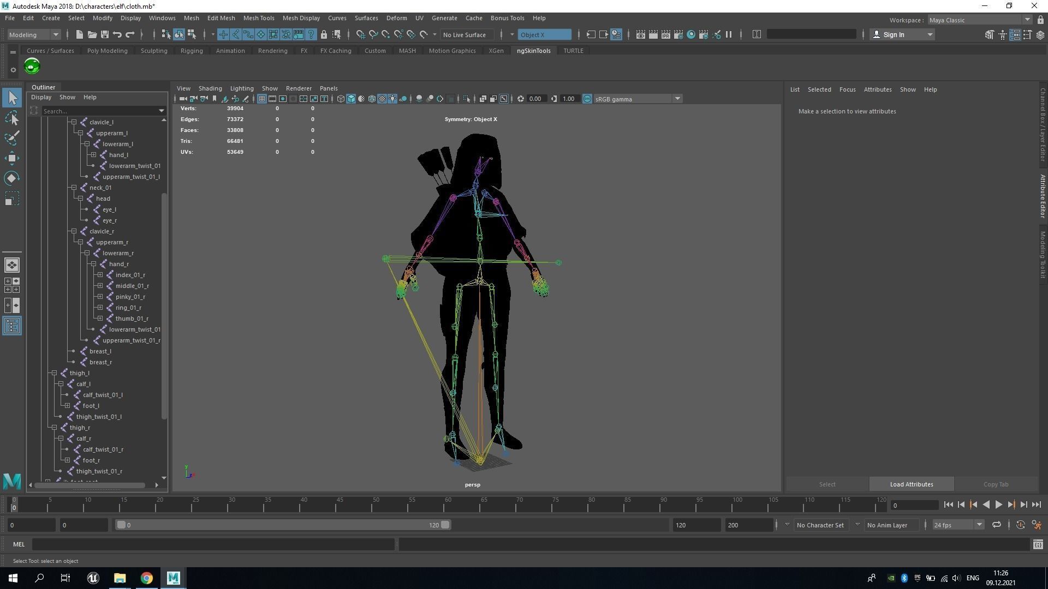Click the Save scene icon
The height and width of the screenshot is (589, 1048).
click(x=105, y=34)
